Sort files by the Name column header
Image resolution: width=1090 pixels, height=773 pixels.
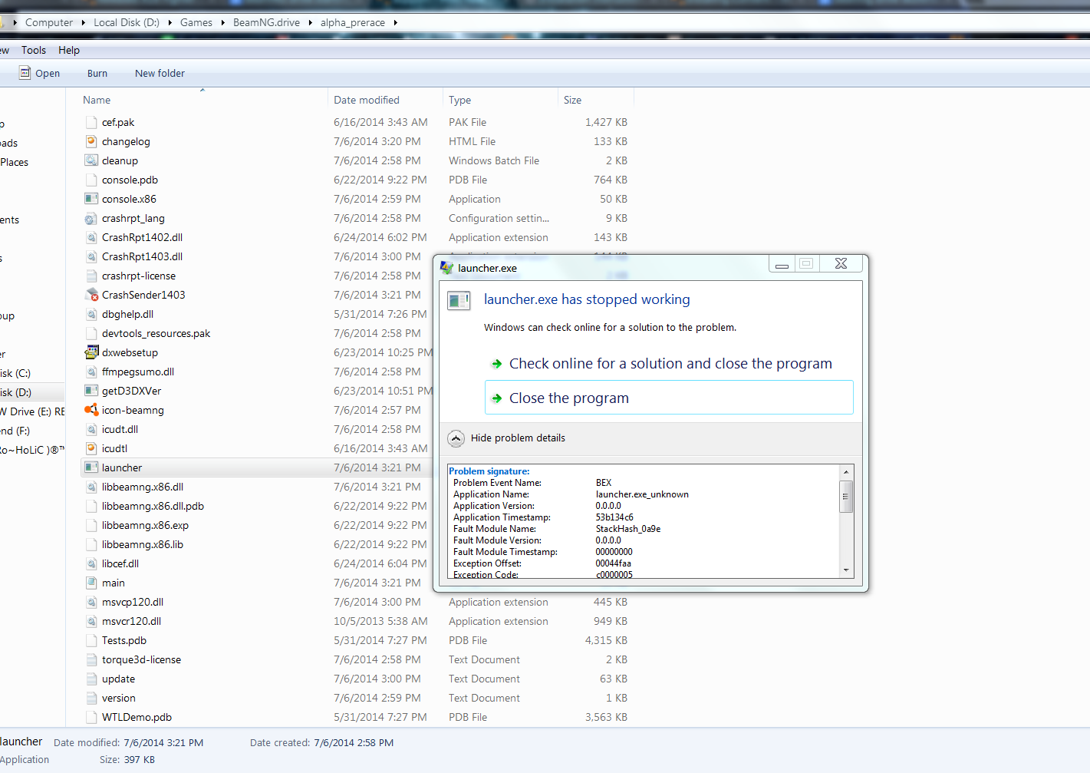203,100
